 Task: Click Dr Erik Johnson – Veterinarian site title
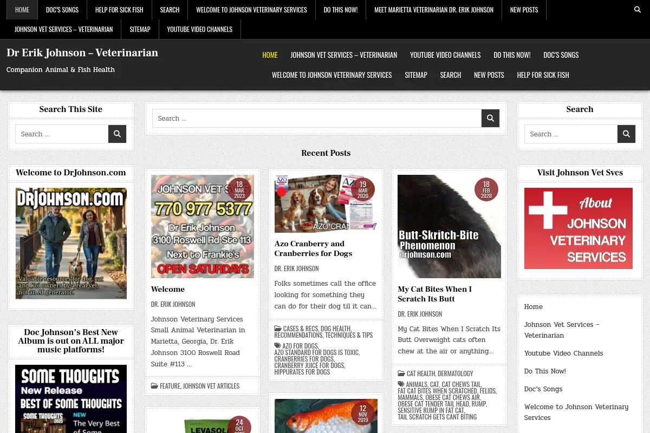82,53
